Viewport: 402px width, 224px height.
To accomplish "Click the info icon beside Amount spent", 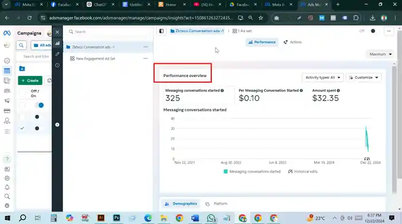I will [338, 91].
